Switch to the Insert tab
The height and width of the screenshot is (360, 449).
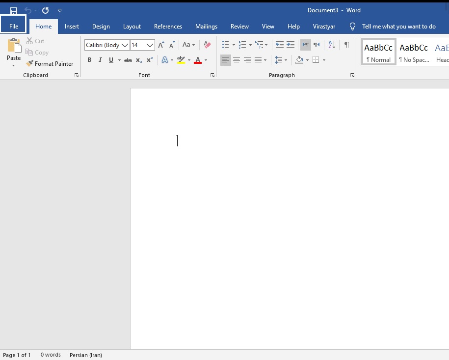tap(72, 27)
